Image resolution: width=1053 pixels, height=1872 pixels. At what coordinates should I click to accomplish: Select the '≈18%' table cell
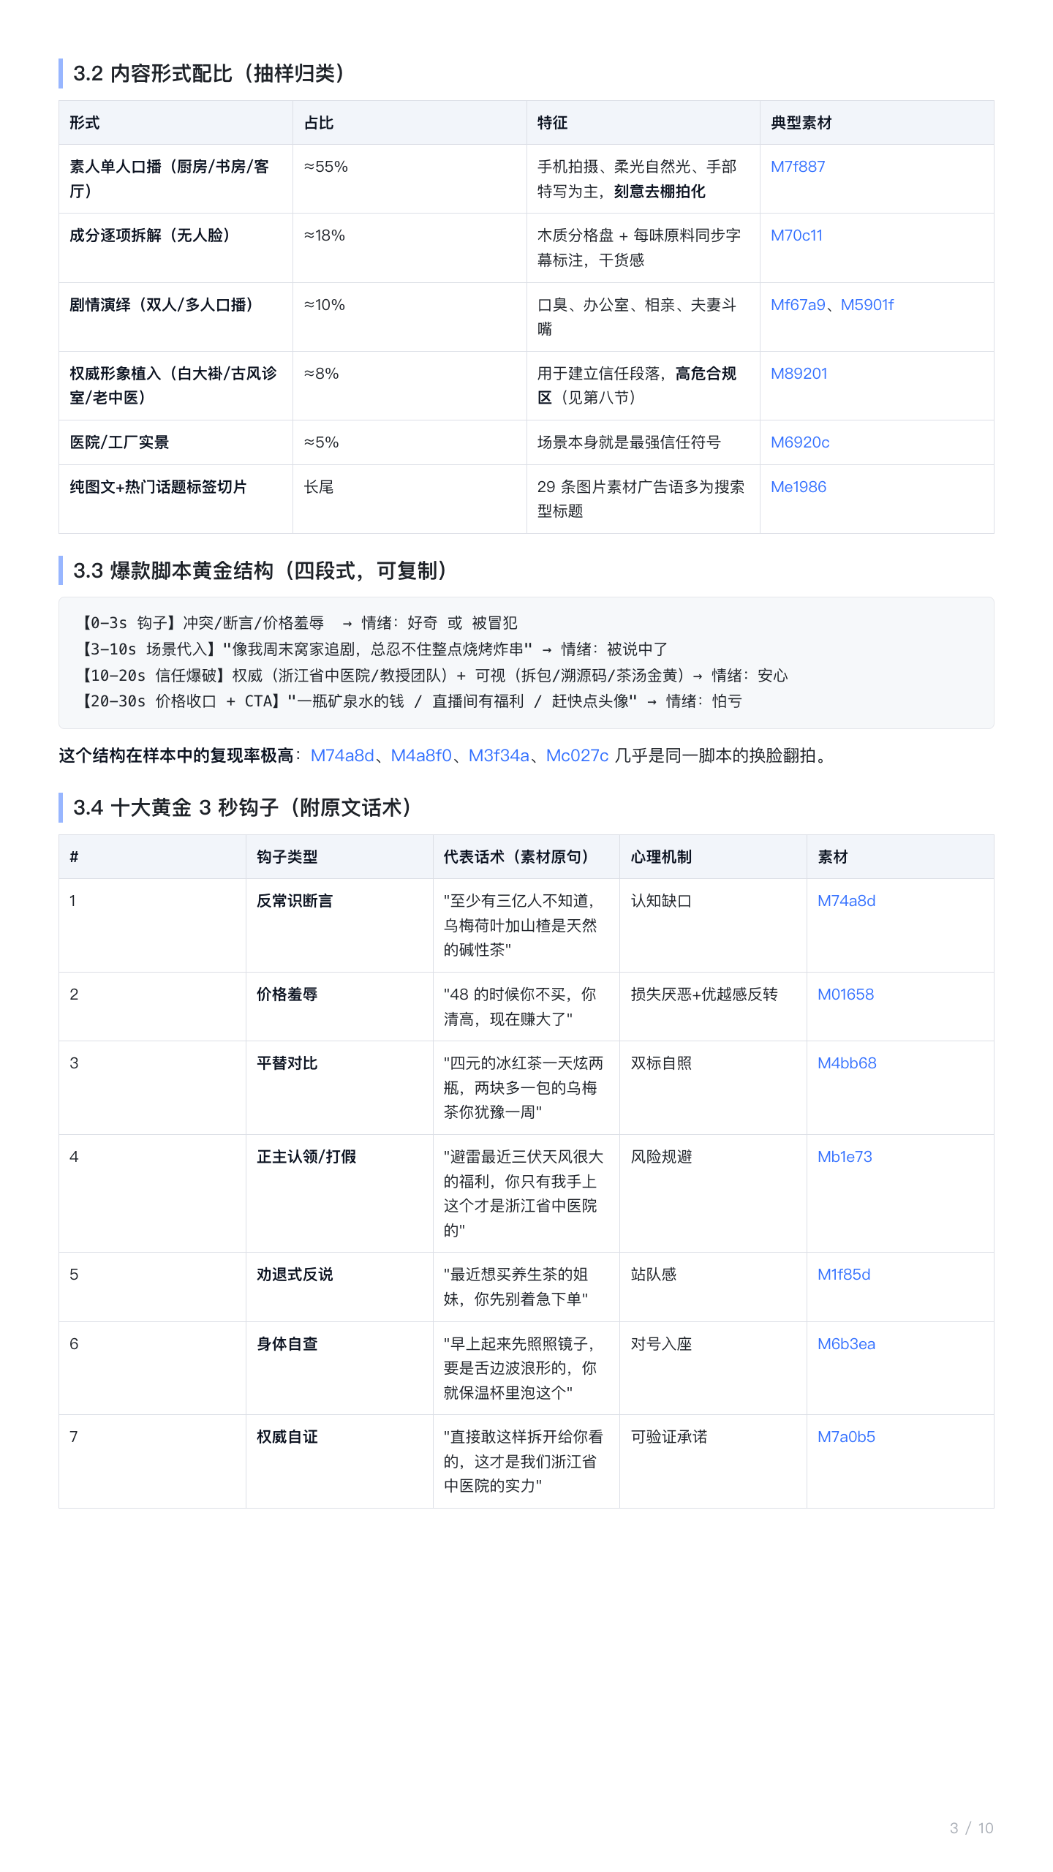click(409, 248)
